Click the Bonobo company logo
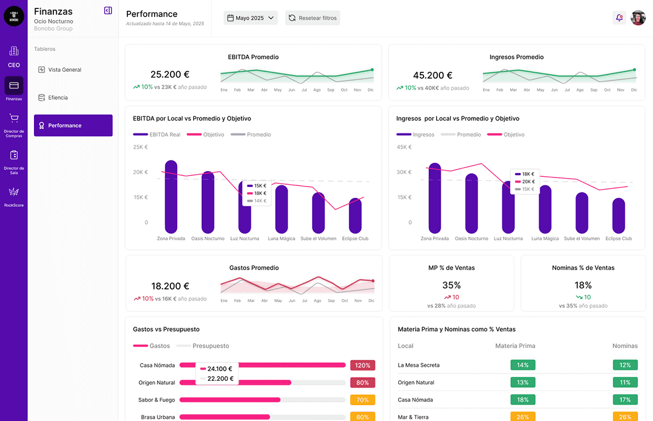 coord(14,16)
